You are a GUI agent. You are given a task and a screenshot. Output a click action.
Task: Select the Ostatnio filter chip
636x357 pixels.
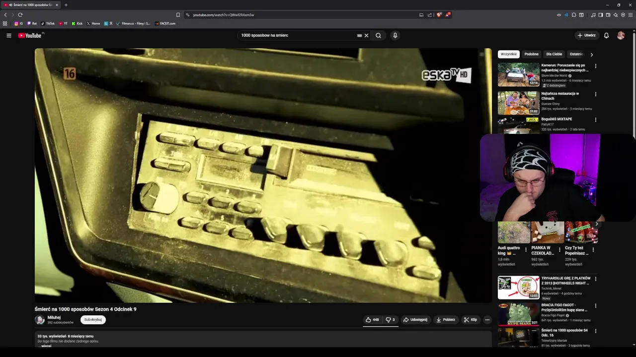click(x=576, y=54)
